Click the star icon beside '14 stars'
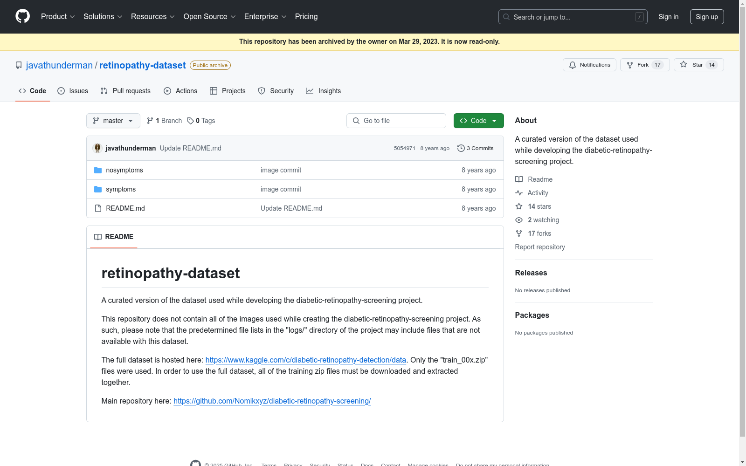The image size is (746, 466). coord(519,206)
